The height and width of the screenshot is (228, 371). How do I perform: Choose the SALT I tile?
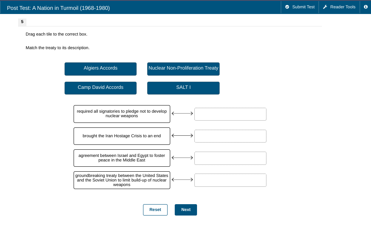point(183,88)
